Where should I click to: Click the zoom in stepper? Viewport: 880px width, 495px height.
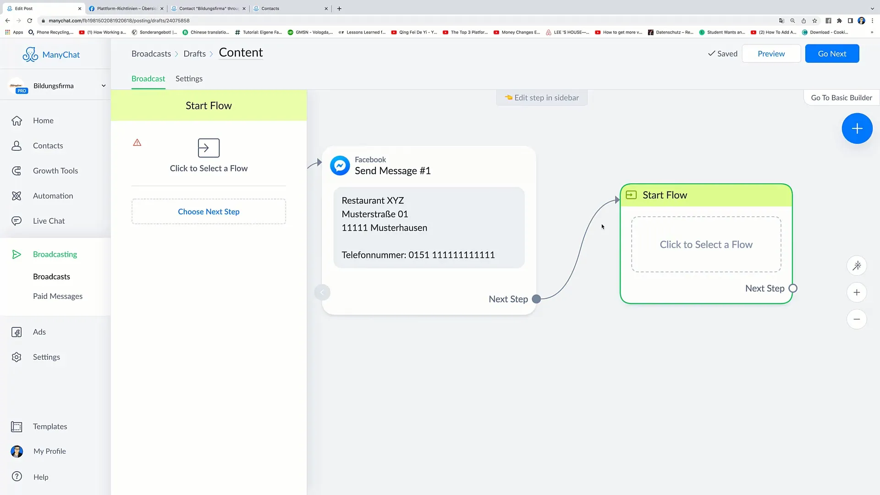tap(858, 292)
